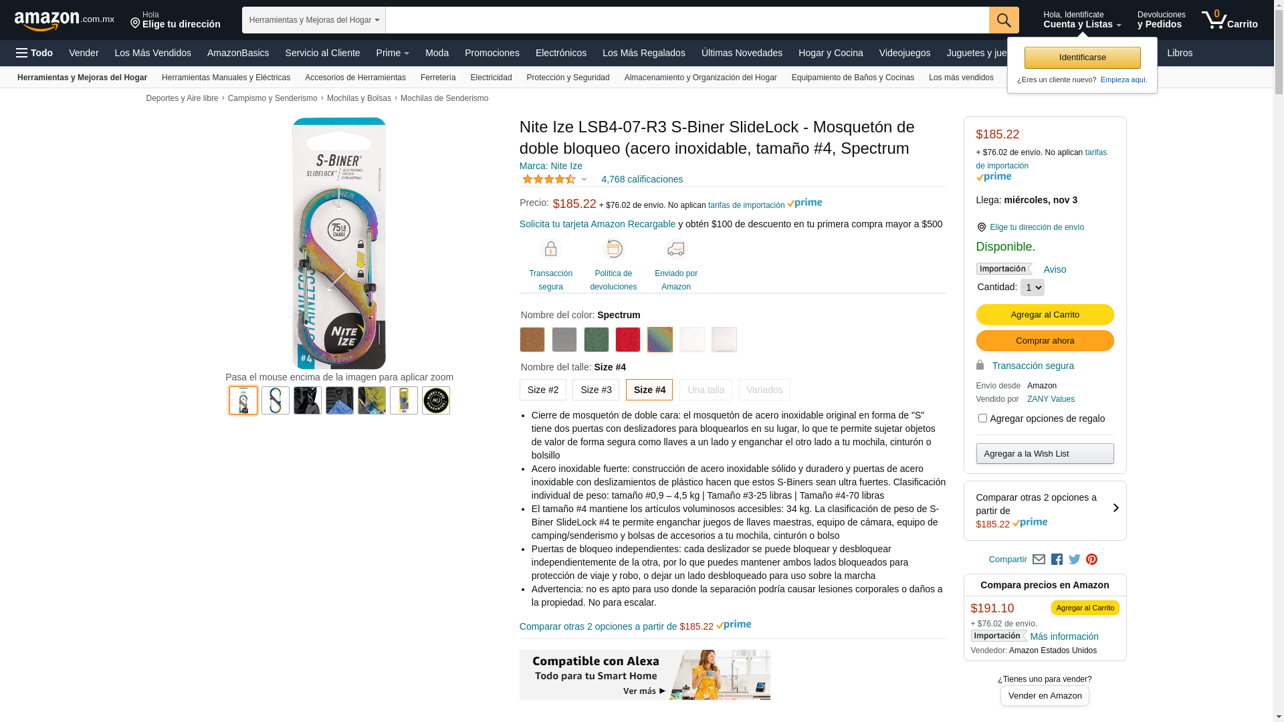This screenshot has width=1284, height=722.
Task: Open the 4,768 calificaciones link
Action: (642, 179)
